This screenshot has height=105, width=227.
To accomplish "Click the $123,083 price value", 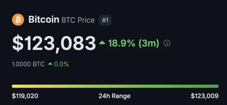I will click(54, 43).
